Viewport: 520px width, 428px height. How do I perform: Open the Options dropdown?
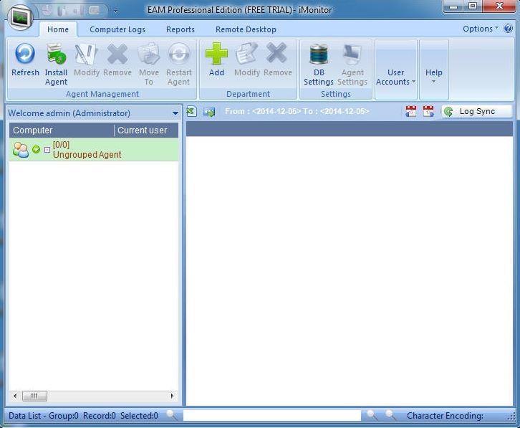point(480,29)
